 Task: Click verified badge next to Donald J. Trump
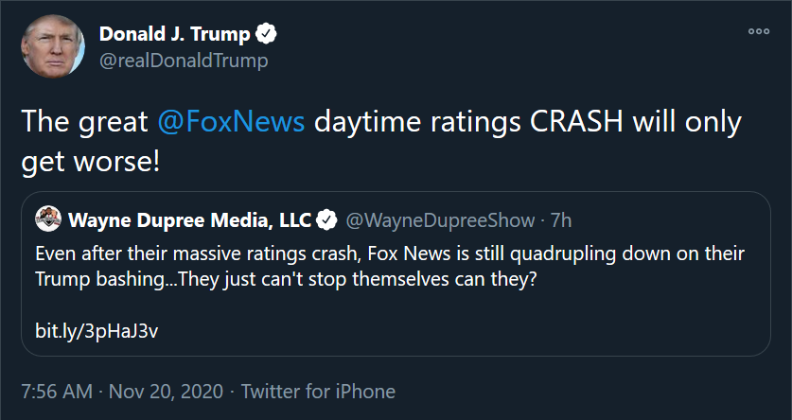[266, 34]
